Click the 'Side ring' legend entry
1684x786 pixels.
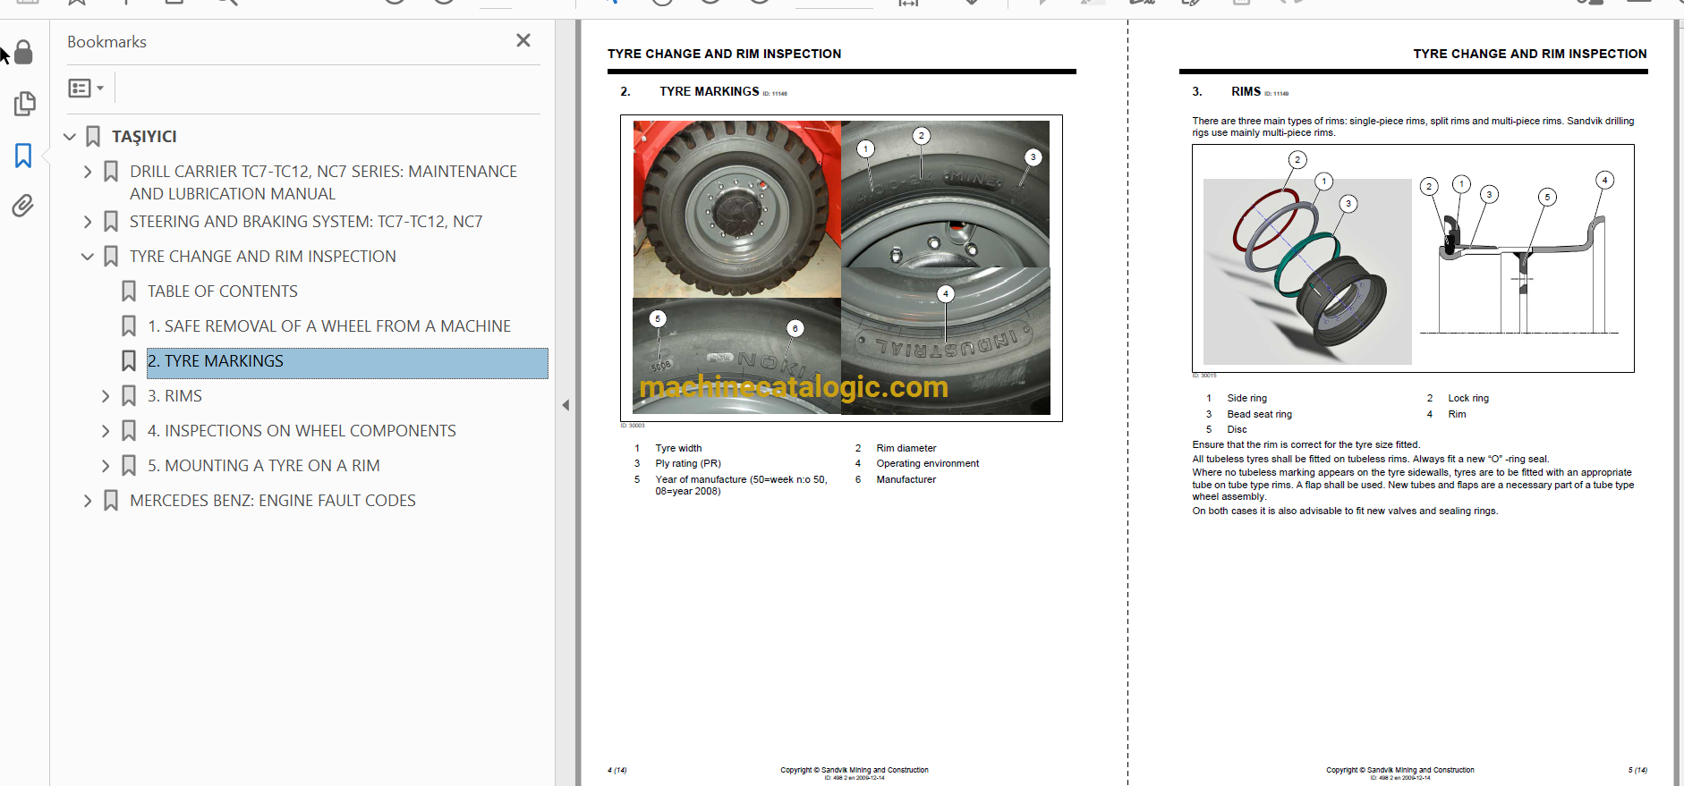click(x=1247, y=398)
